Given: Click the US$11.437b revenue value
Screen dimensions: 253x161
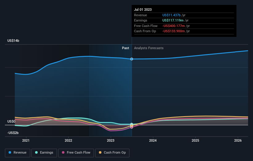Looking at the screenshot, I should tap(171, 15).
